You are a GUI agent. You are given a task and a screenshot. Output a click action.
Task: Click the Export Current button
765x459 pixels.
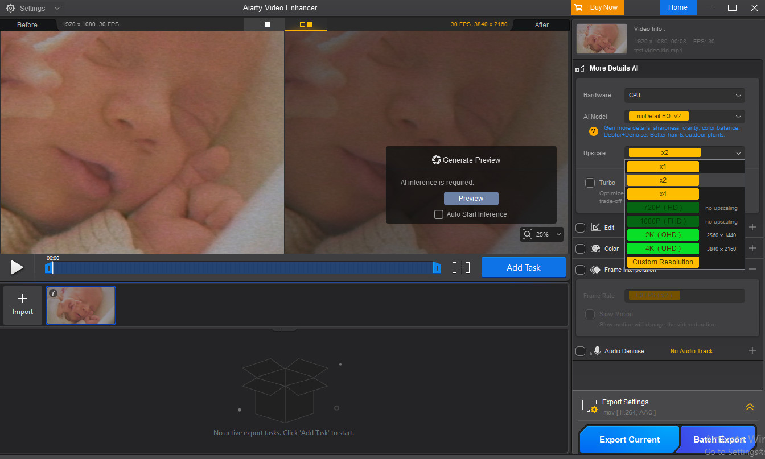[630, 440]
